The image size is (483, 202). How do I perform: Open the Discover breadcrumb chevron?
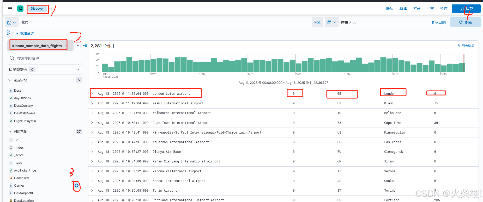51,9
